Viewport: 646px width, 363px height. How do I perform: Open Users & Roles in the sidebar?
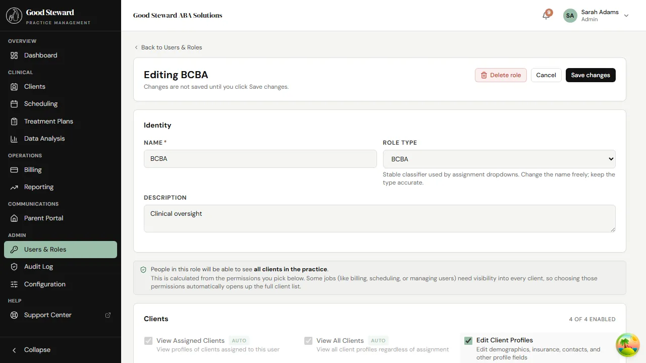point(45,249)
